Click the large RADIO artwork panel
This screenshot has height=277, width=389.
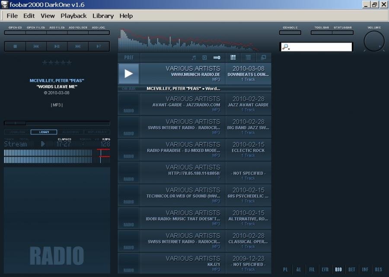tap(57, 220)
